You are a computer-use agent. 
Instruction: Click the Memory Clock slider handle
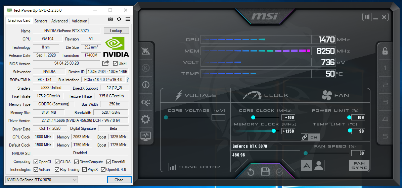[274, 131]
